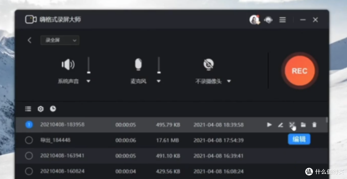Click the date 2021-04-08 17:54:39
Screen dimensions: 347x179
coord(219,141)
